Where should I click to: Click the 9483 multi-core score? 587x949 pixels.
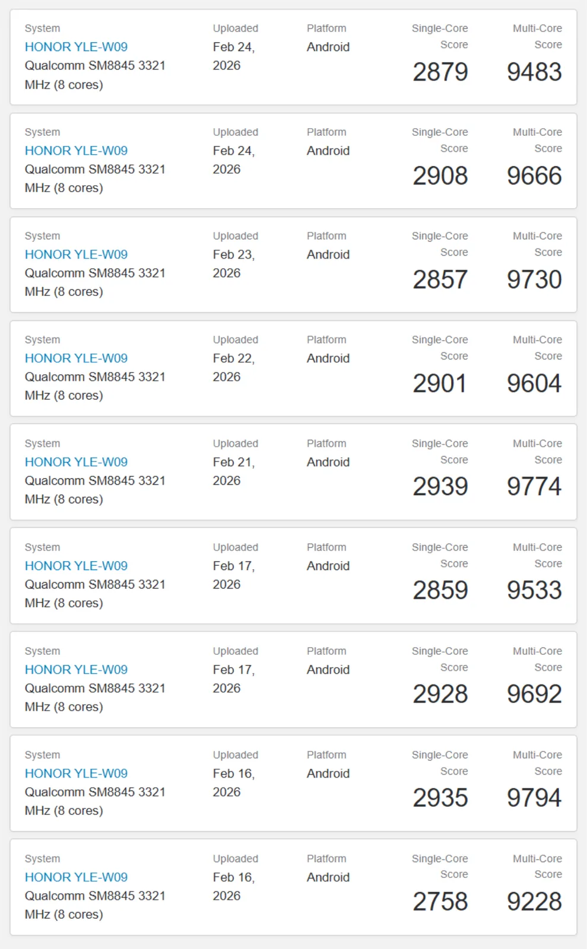tap(534, 72)
